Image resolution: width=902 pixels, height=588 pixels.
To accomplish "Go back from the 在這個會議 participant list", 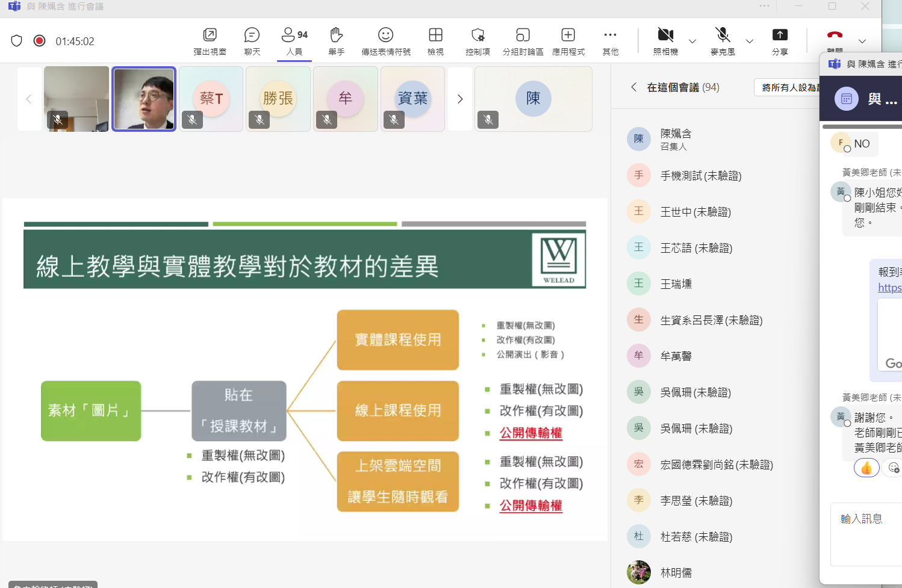I will click(633, 87).
